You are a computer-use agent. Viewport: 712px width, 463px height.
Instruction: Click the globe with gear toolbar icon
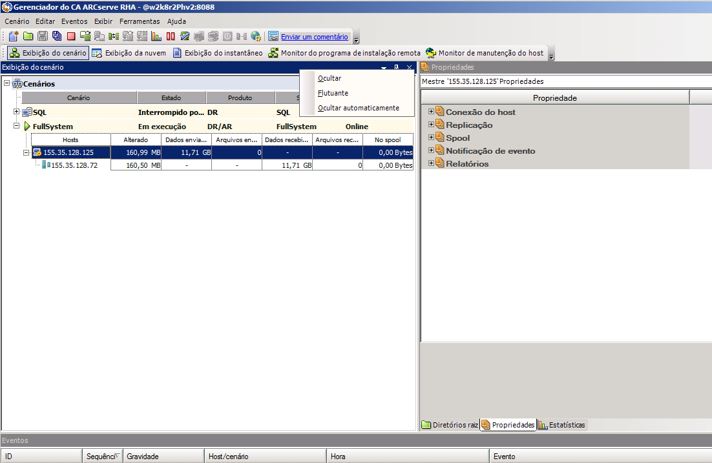256,37
